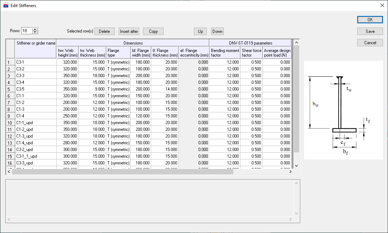Image resolution: width=388 pixels, height=233 pixels.
Task: Close the Edit Stiffeners dialog
Action: pyautogui.click(x=382, y=5)
